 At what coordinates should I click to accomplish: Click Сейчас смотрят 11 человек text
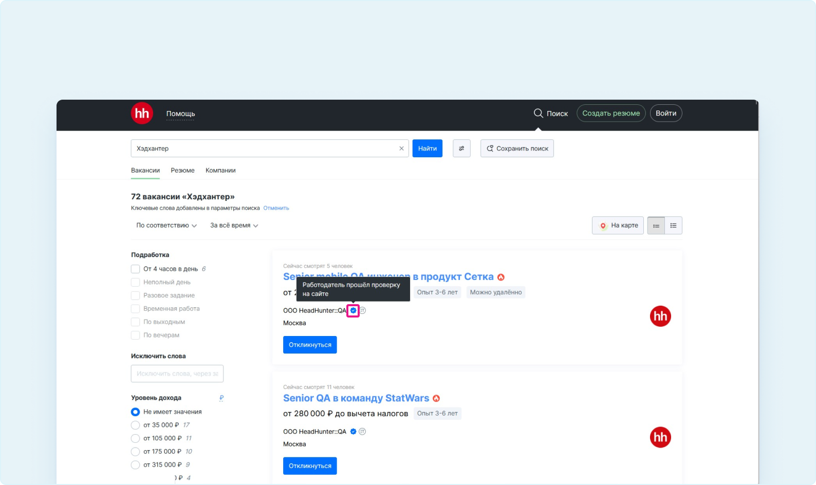(319, 387)
